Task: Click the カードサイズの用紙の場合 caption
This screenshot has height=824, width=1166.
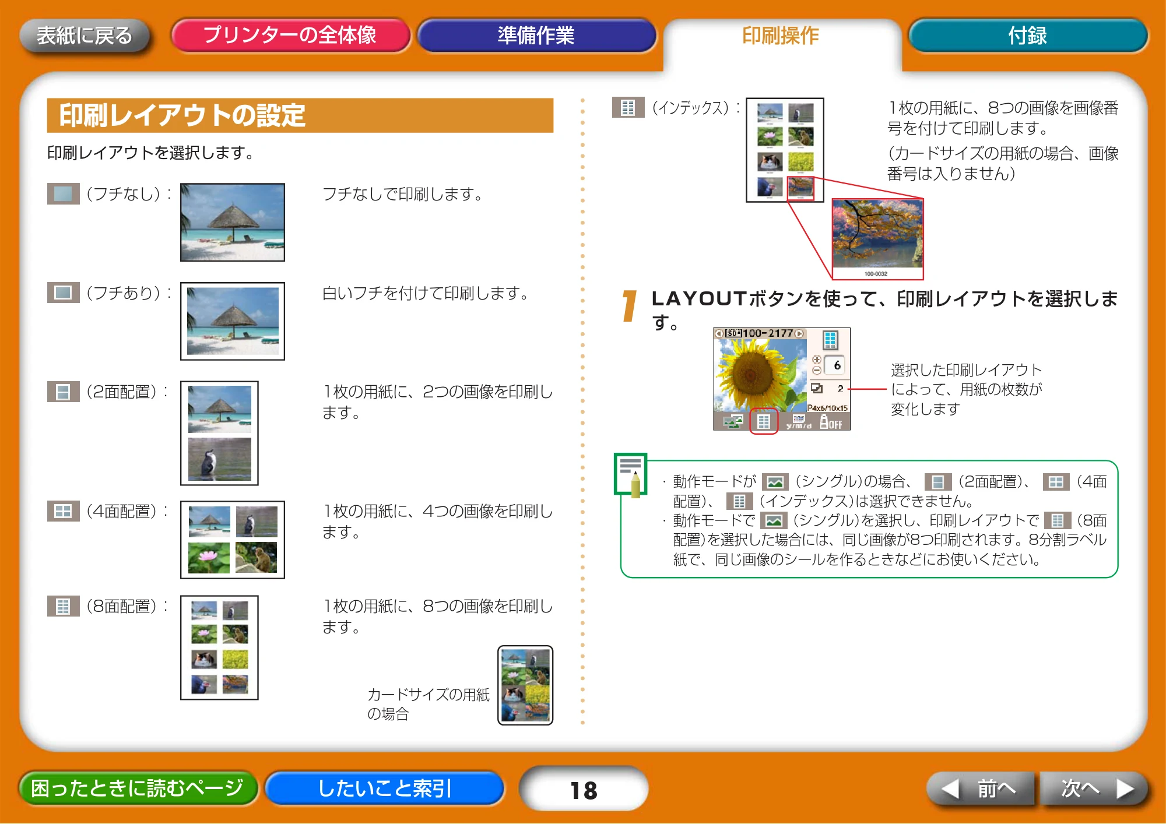Action: click(429, 704)
